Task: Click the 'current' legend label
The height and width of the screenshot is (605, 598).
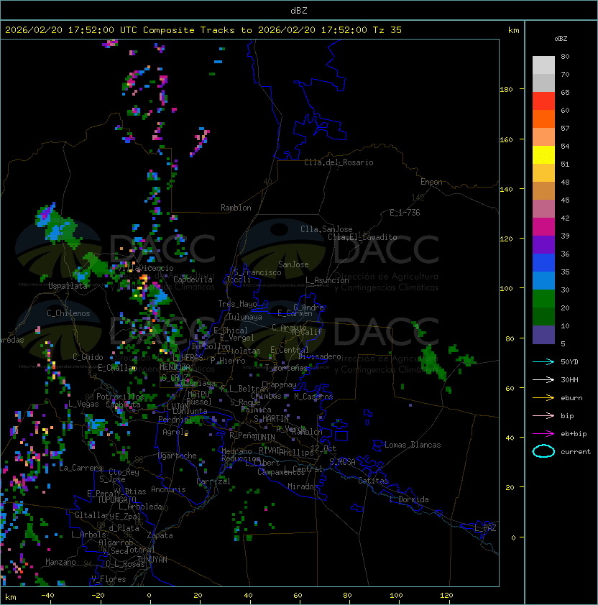Action: [x=576, y=452]
